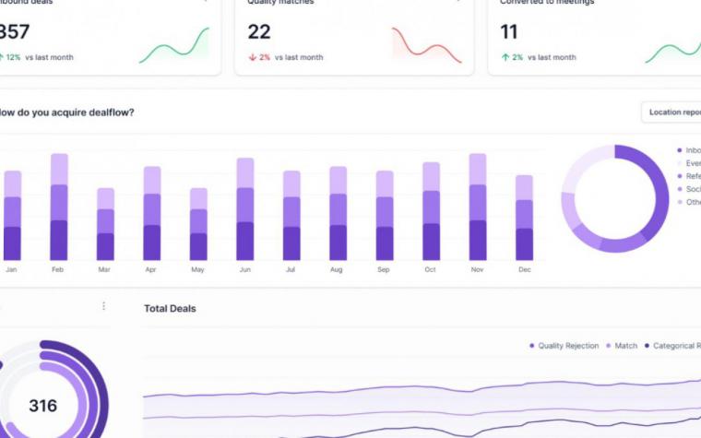Click the Mar stacked bar
The width and height of the screenshot is (701, 438).
tap(105, 224)
